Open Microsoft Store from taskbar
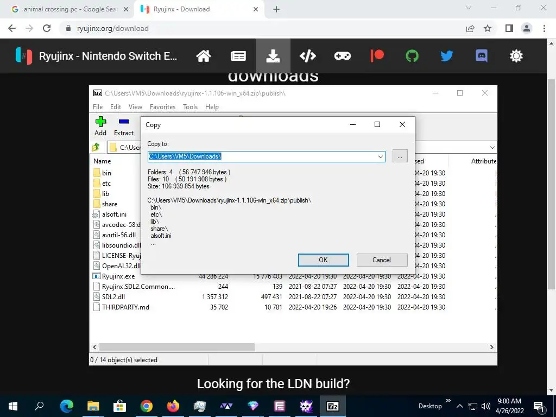The width and height of the screenshot is (556, 417). tap(120, 406)
